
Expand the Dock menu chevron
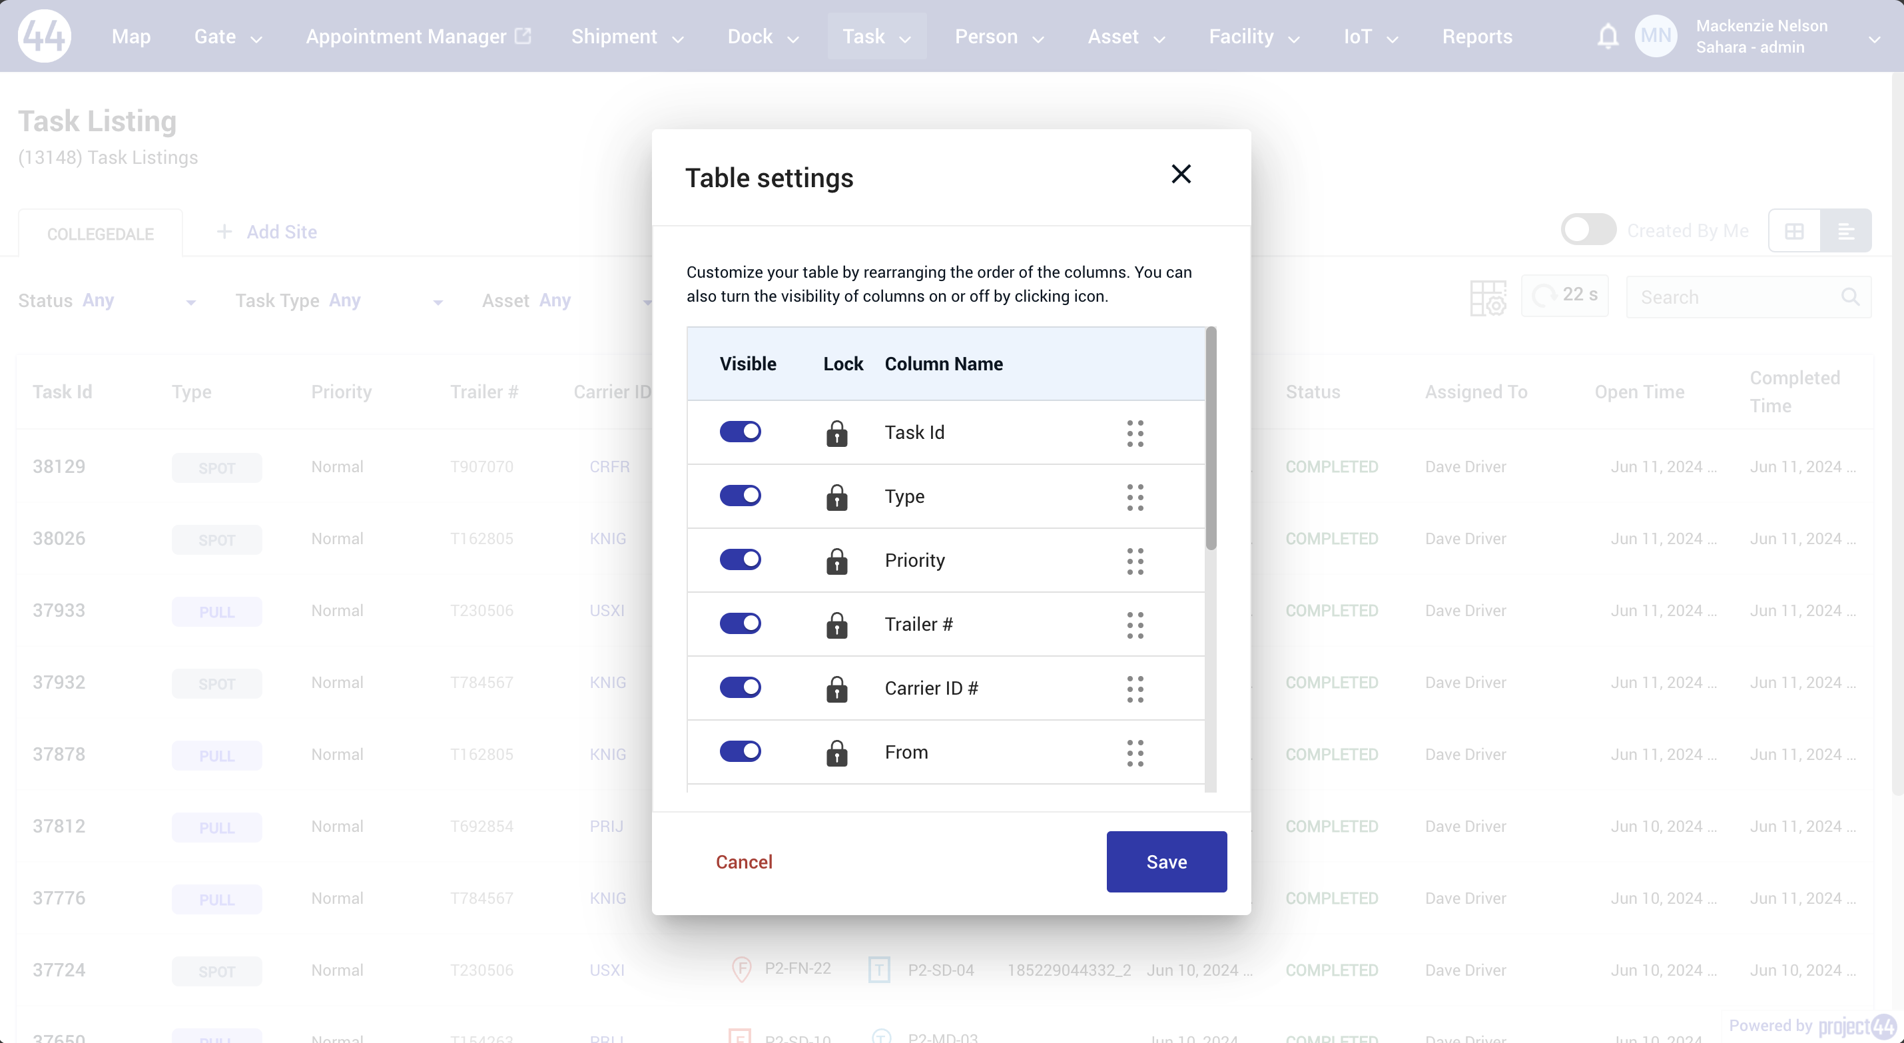tap(793, 40)
